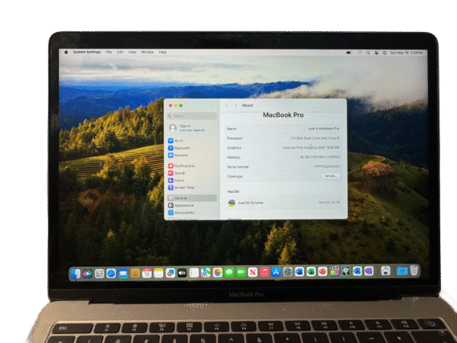Click the Details... button beside Coverage
The height and width of the screenshot is (343, 457).
(331, 176)
